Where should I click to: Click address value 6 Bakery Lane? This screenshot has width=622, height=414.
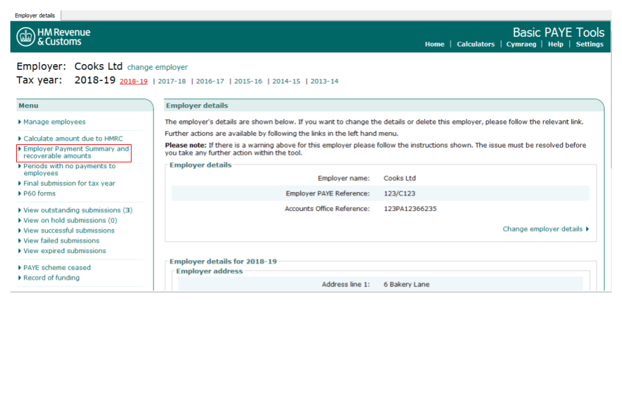(406, 285)
